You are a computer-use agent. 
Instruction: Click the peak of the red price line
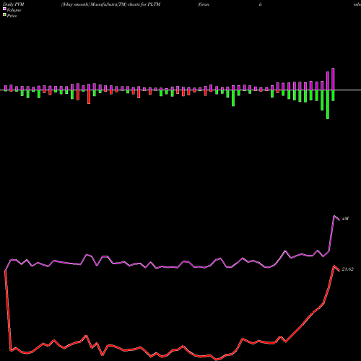click(x=334, y=266)
